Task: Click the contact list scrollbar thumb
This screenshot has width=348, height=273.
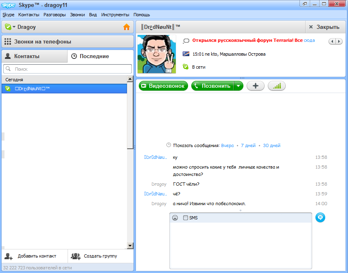Action: point(130,116)
